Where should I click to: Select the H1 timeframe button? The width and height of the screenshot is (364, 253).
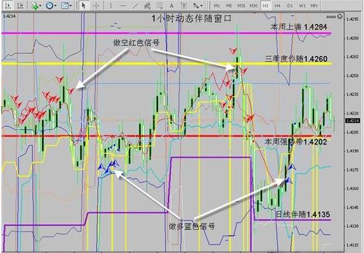click(265, 6)
